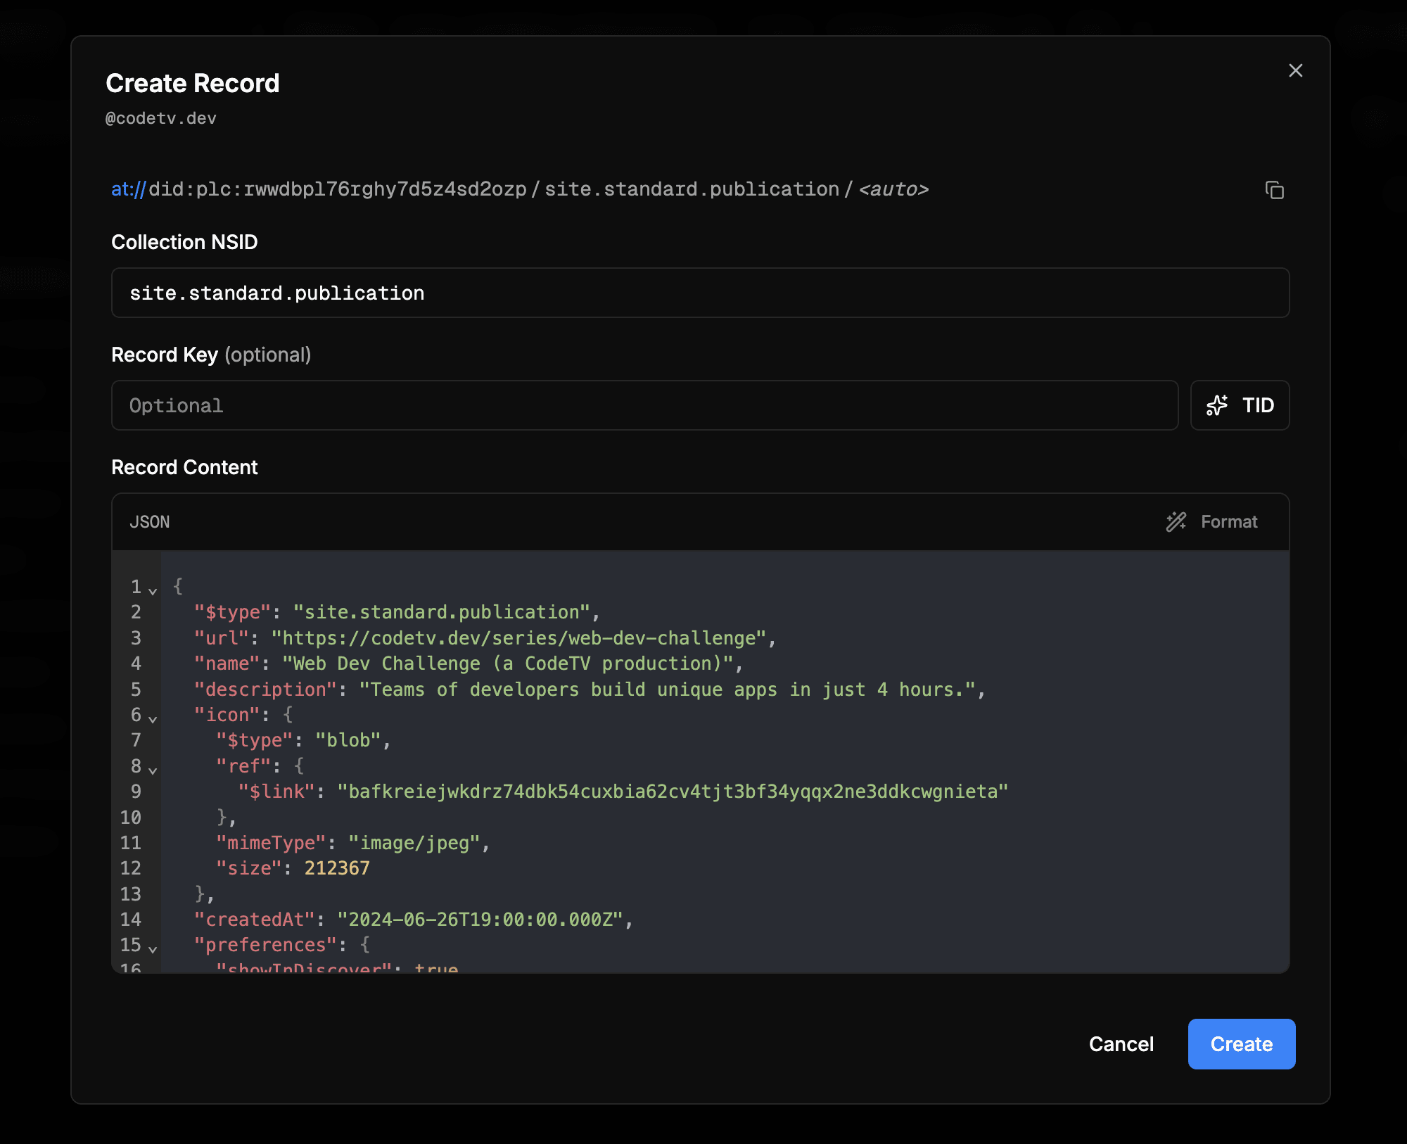Click the Create button
The height and width of the screenshot is (1144, 1407).
click(1242, 1044)
